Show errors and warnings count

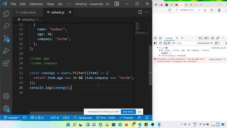[37, 118]
